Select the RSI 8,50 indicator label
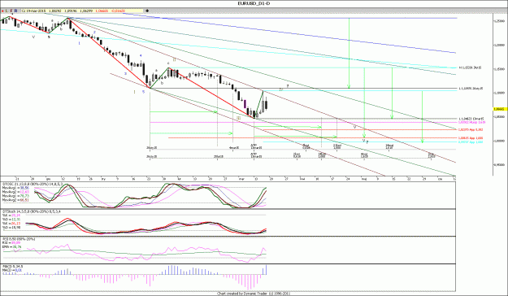Viewport: 508px width, 296px height. pyautogui.click(x=19, y=239)
